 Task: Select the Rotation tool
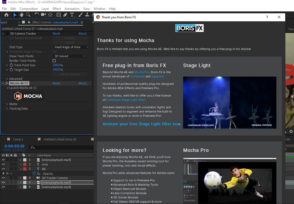[x=37, y=15]
